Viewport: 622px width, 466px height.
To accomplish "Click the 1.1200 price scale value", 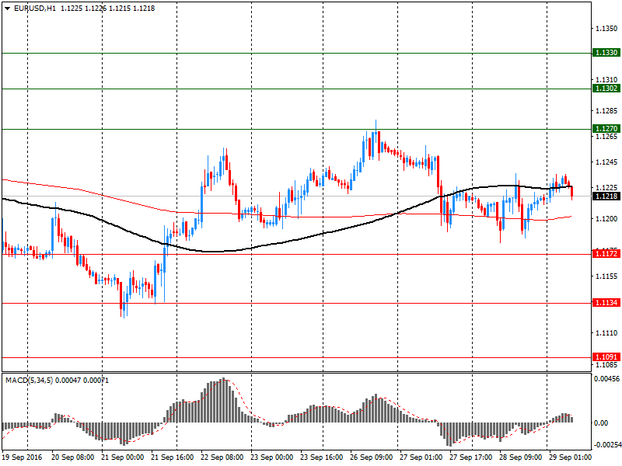I will 606,219.
